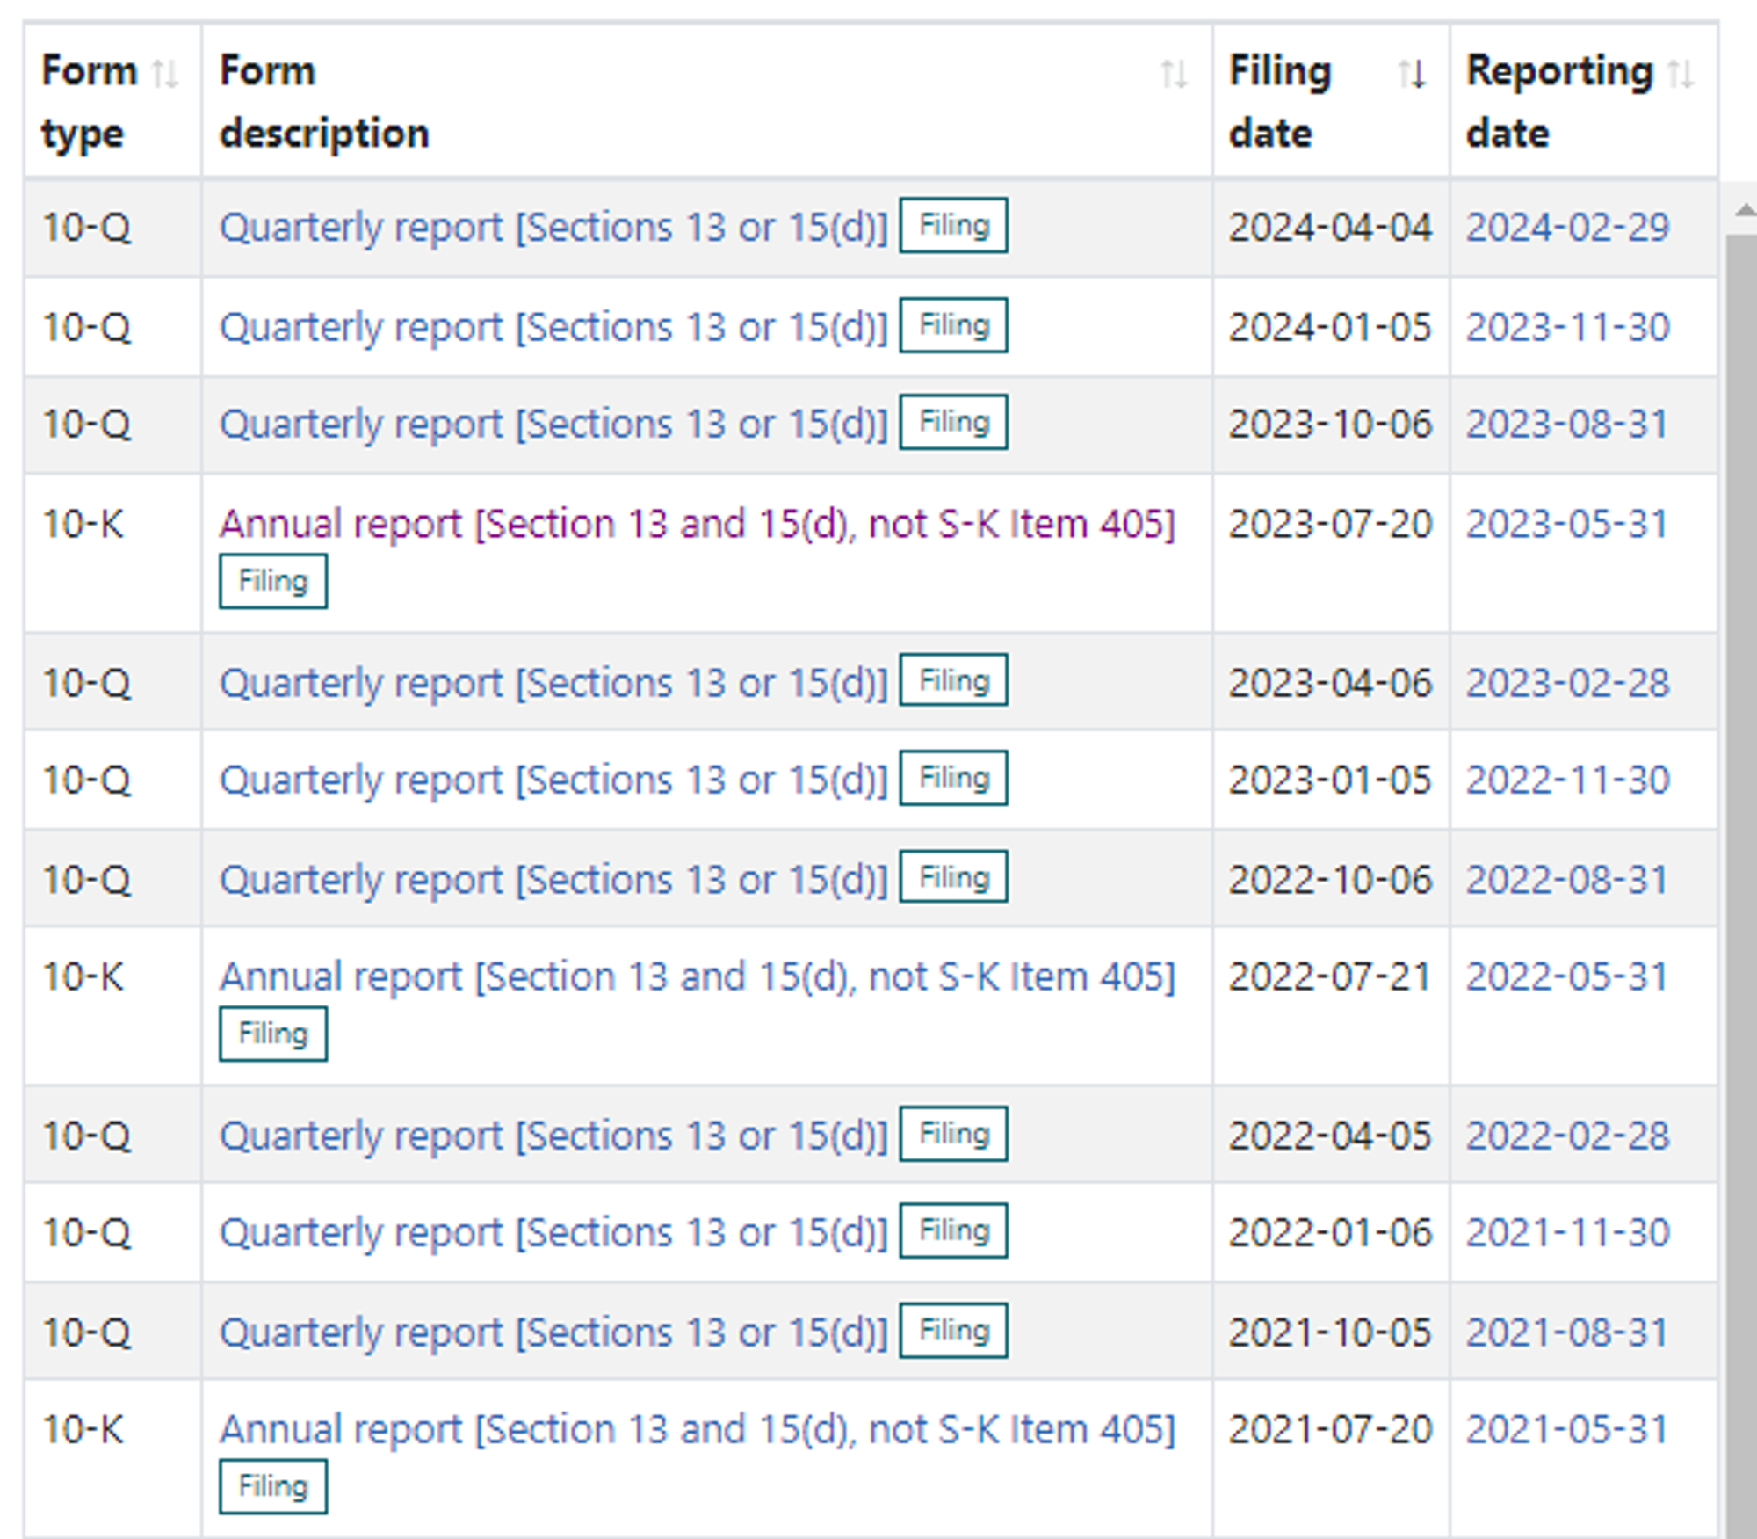Open reporting date 2023-05-31 link

(x=1567, y=525)
